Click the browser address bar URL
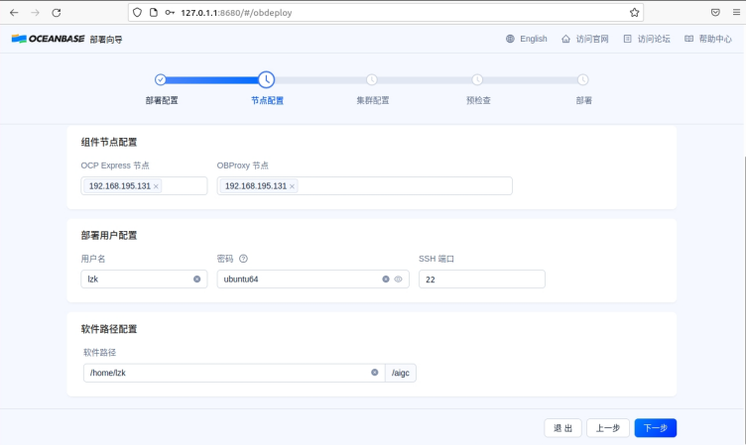This screenshot has width=746, height=445. 236,13
